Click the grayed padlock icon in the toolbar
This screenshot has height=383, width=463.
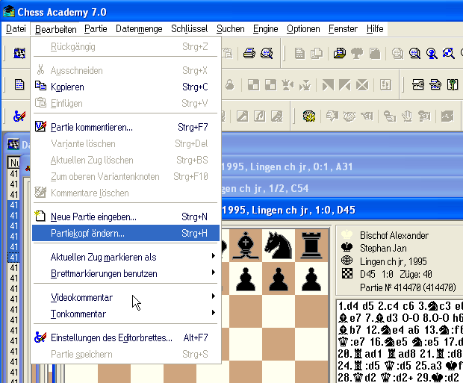[230, 85]
